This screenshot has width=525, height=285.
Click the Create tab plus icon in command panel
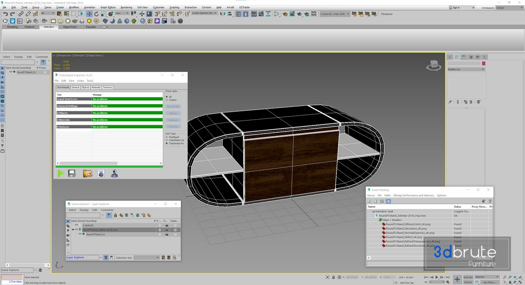point(450,57)
